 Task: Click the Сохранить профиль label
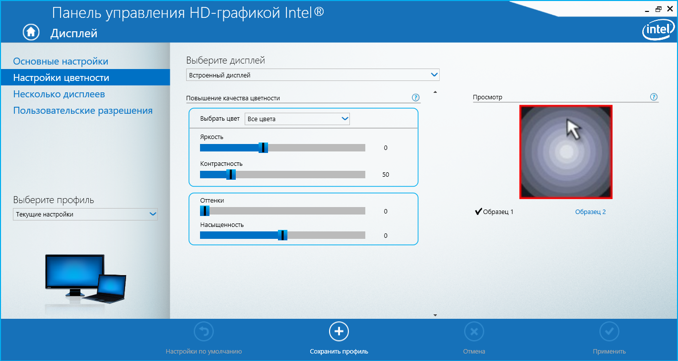pos(339,352)
